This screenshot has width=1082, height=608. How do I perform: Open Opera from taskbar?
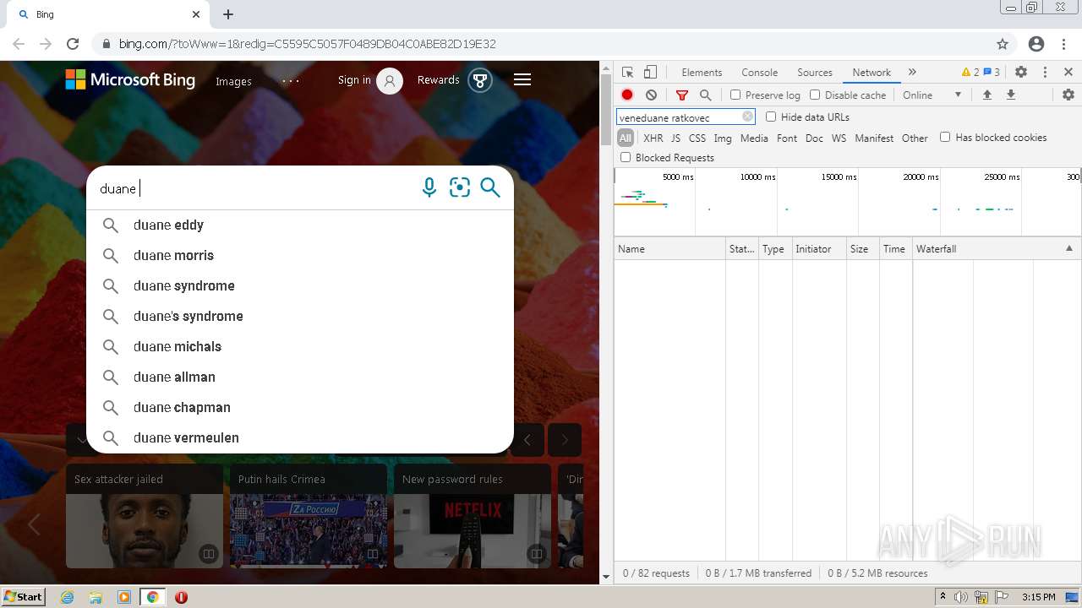181,597
